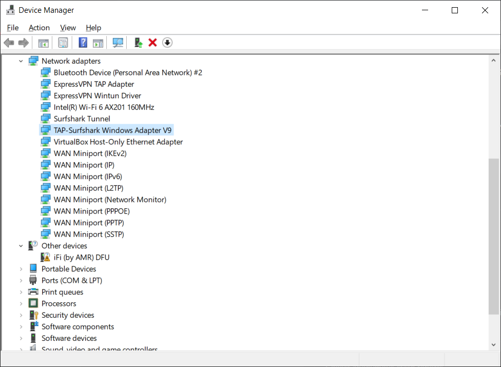Viewport: 501px width, 367px height.
Task: Expand the Processors category
Action: tap(21, 303)
